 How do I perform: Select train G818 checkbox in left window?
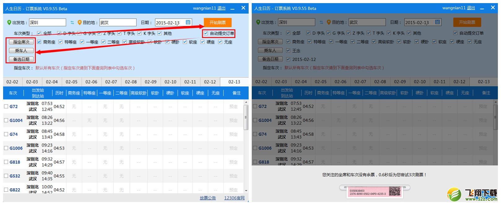click(6, 162)
